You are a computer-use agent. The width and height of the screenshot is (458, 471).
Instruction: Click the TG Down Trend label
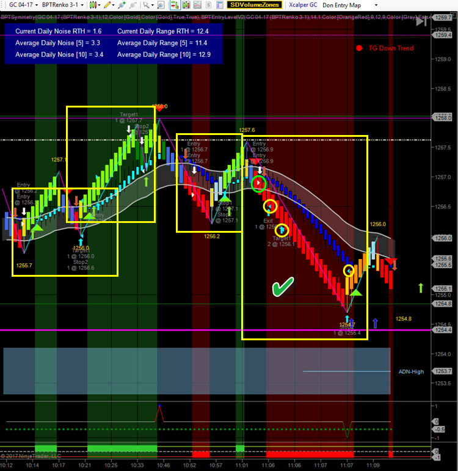point(391,48)
